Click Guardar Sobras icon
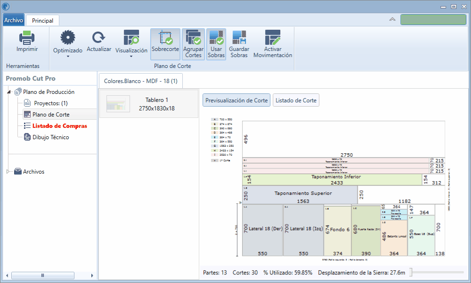The width and height of the screenshot is (471, 283). tap(239, 38)
